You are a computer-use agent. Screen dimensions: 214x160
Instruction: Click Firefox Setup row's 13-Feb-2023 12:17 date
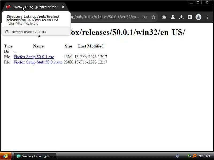[x=91, y=57]
